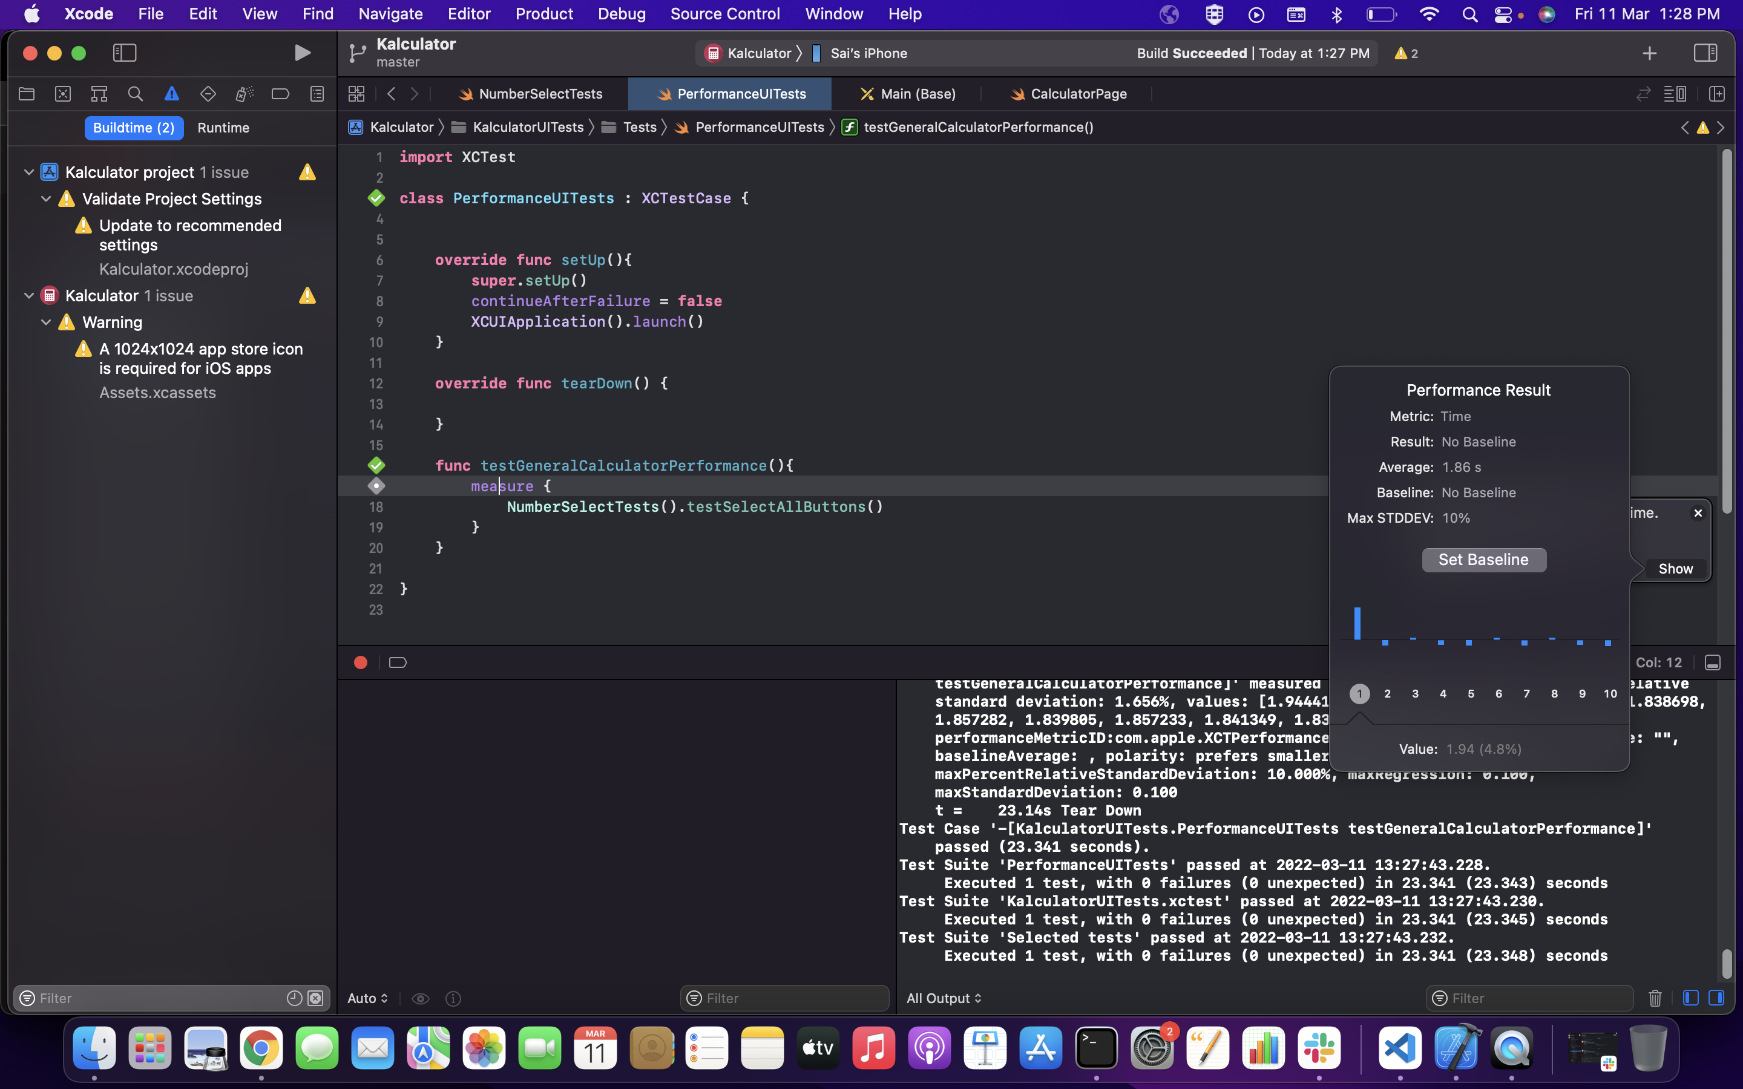Image resolution: width=1743 pixels, height=1089 pixels.
Task: Open the Auto variables view dropdown
Action: point(367,998)
